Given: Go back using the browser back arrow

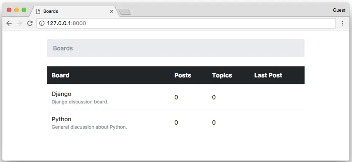Looking at the screenshot, I should point(9,23).
